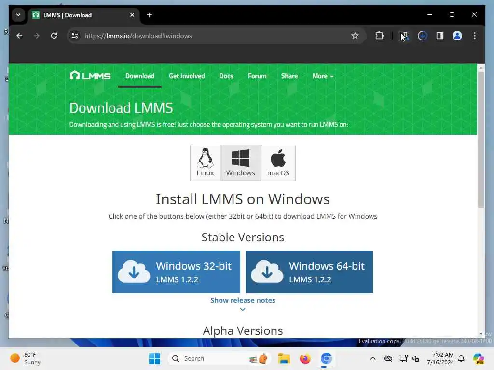Open the tab search dropdown arrow
Image resolution: width=494 pixels, height=370 pixels.
[18, 15]
